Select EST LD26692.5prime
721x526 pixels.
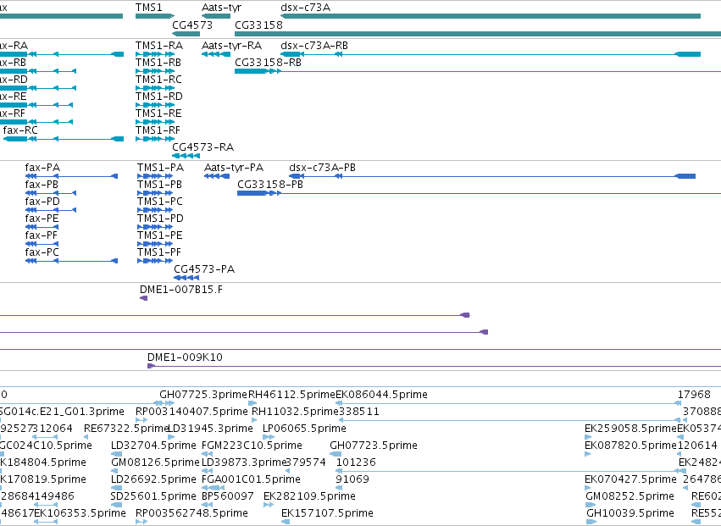153,479
